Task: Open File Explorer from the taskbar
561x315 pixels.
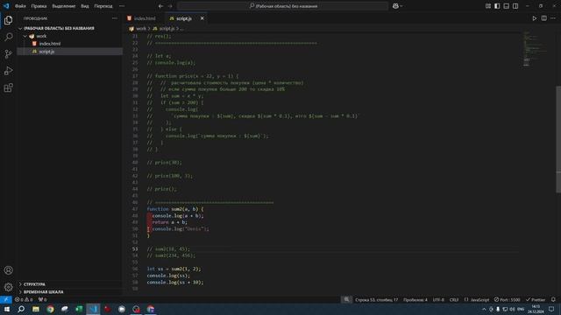Action: (36, 309)
